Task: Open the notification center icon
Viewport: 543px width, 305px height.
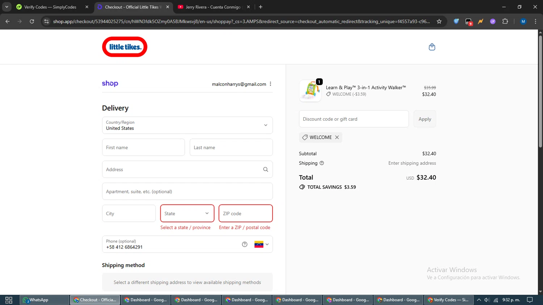Action: point(530,300)
